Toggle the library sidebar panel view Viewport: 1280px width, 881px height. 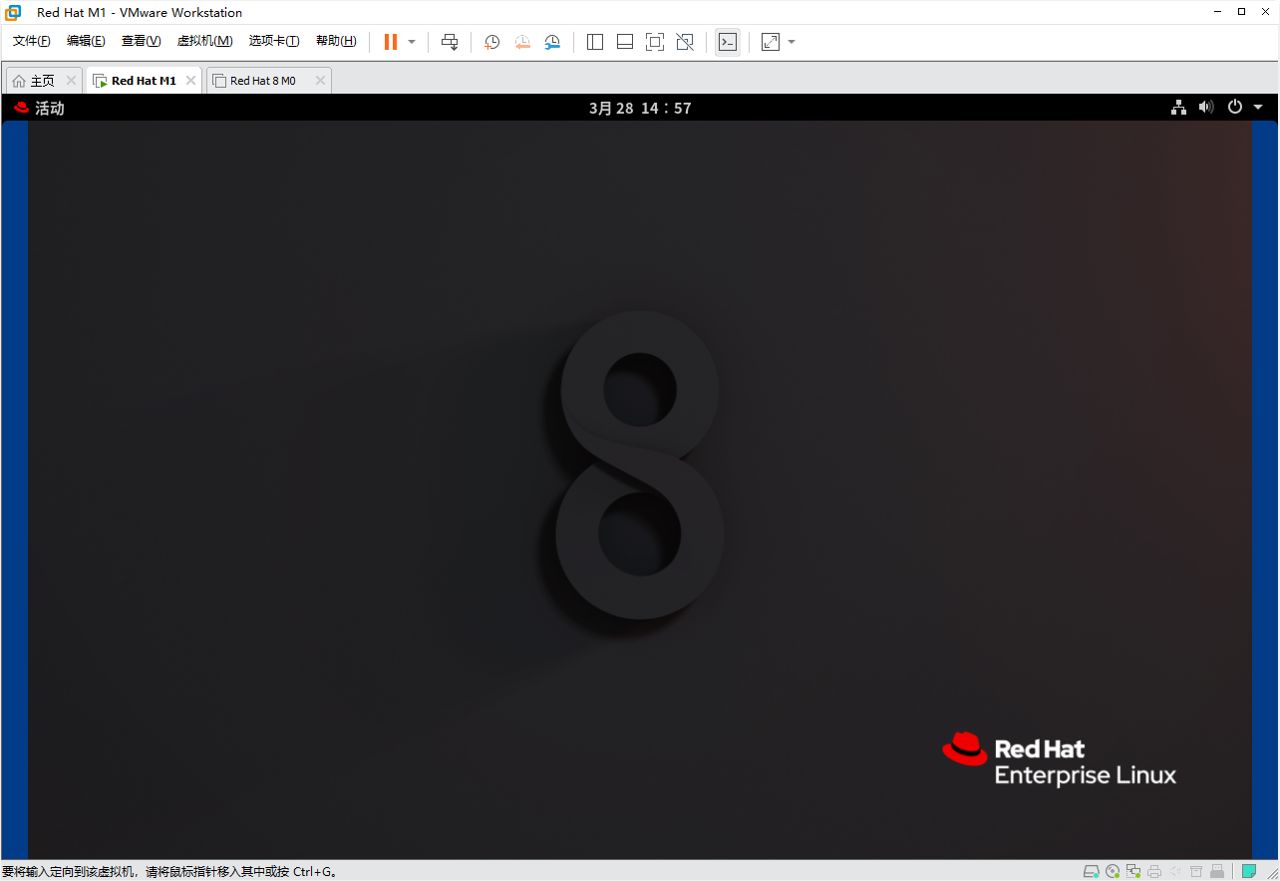click(595, 42)
